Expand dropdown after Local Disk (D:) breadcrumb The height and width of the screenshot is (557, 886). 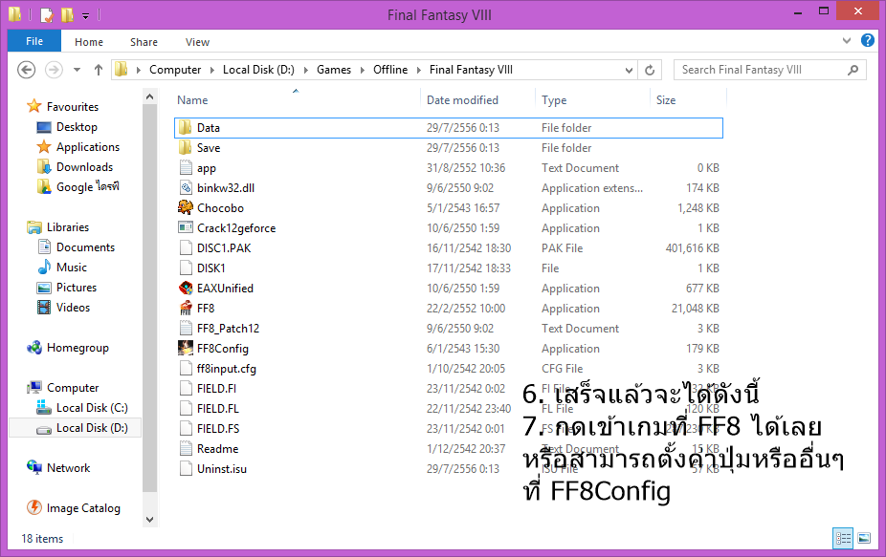pyautogui.click(x=305, y=70)
